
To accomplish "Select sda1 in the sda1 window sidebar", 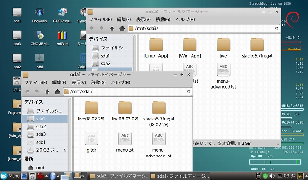I will tap(45, 119).
